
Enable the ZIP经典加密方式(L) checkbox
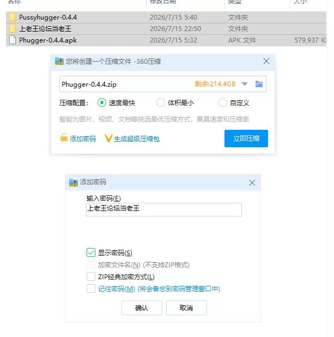click(91, 276)
